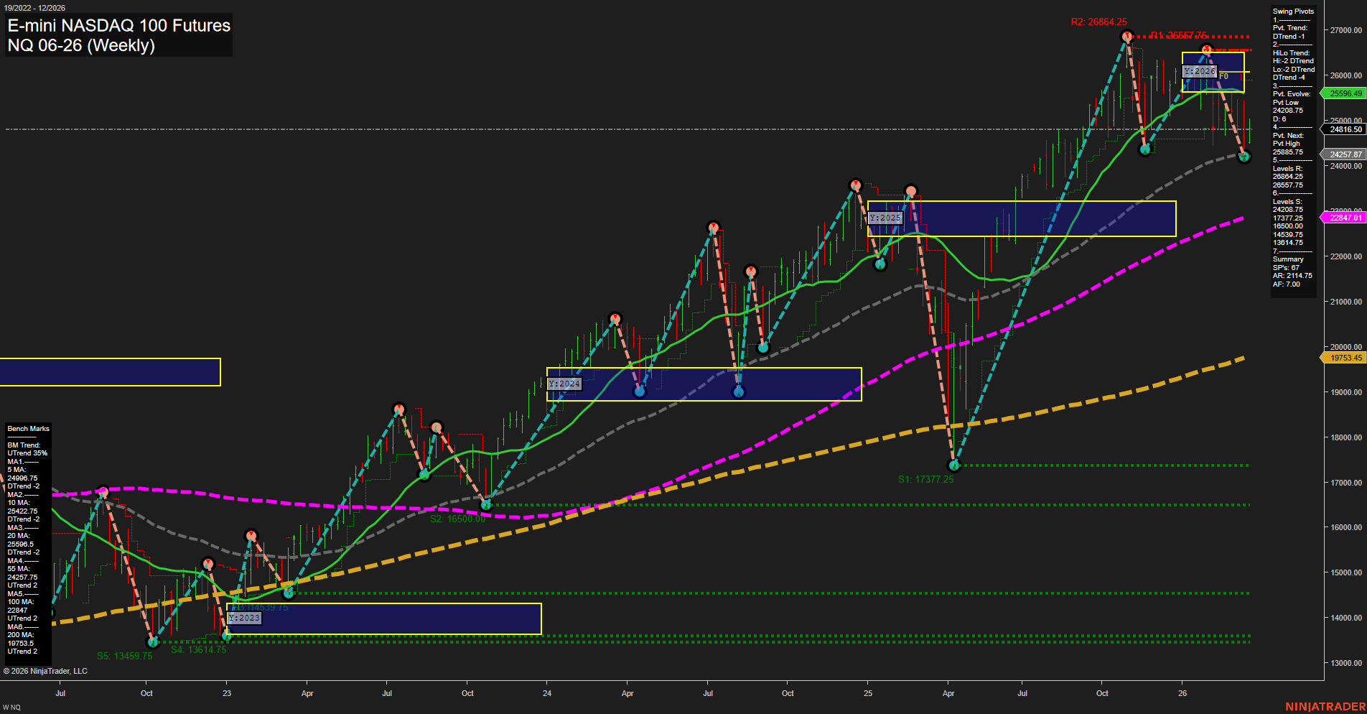The width and height of the screenshot is (1367, 714).
Task: Select the teal pivot dot at S1: 17377.25
Action: click(x=953, y=465)
